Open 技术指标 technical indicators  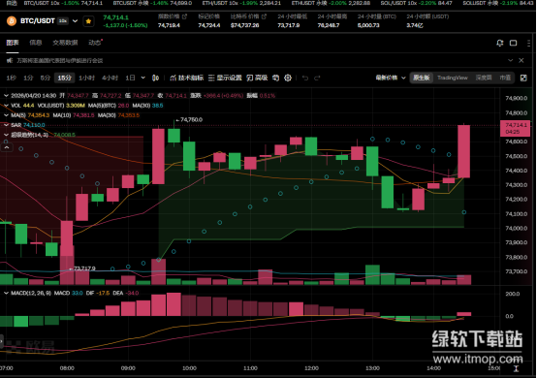click(x=187, y=79)
